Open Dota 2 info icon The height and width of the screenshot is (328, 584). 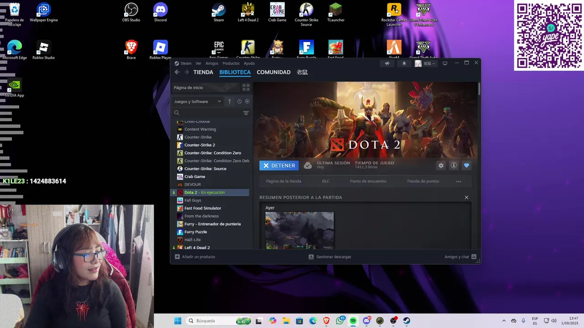(454, 165)
